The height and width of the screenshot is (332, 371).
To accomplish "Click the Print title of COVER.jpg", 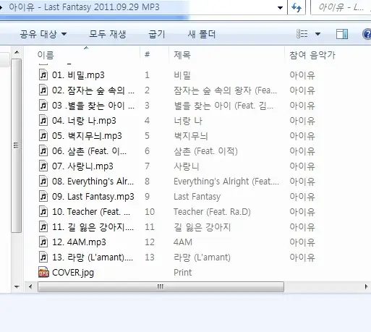I will pyautogui.click(x=182, y=273).
